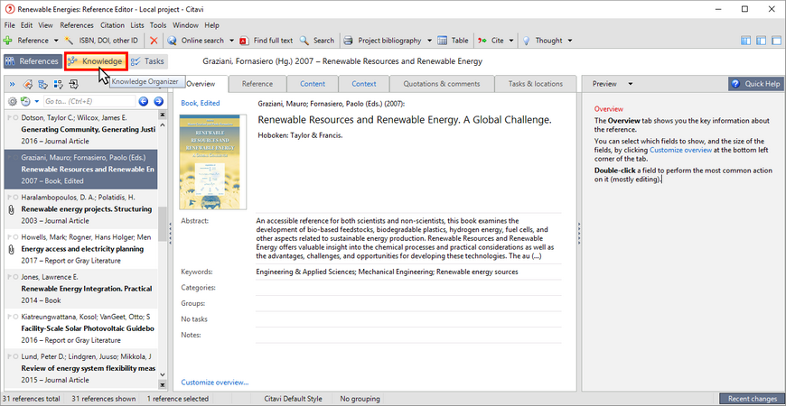
Task: Click the Book, Edited reference type link
Action: pos(200,103)
